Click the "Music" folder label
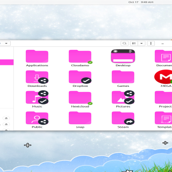The height and width of the screenshot is (172, 172). [37, 107]
